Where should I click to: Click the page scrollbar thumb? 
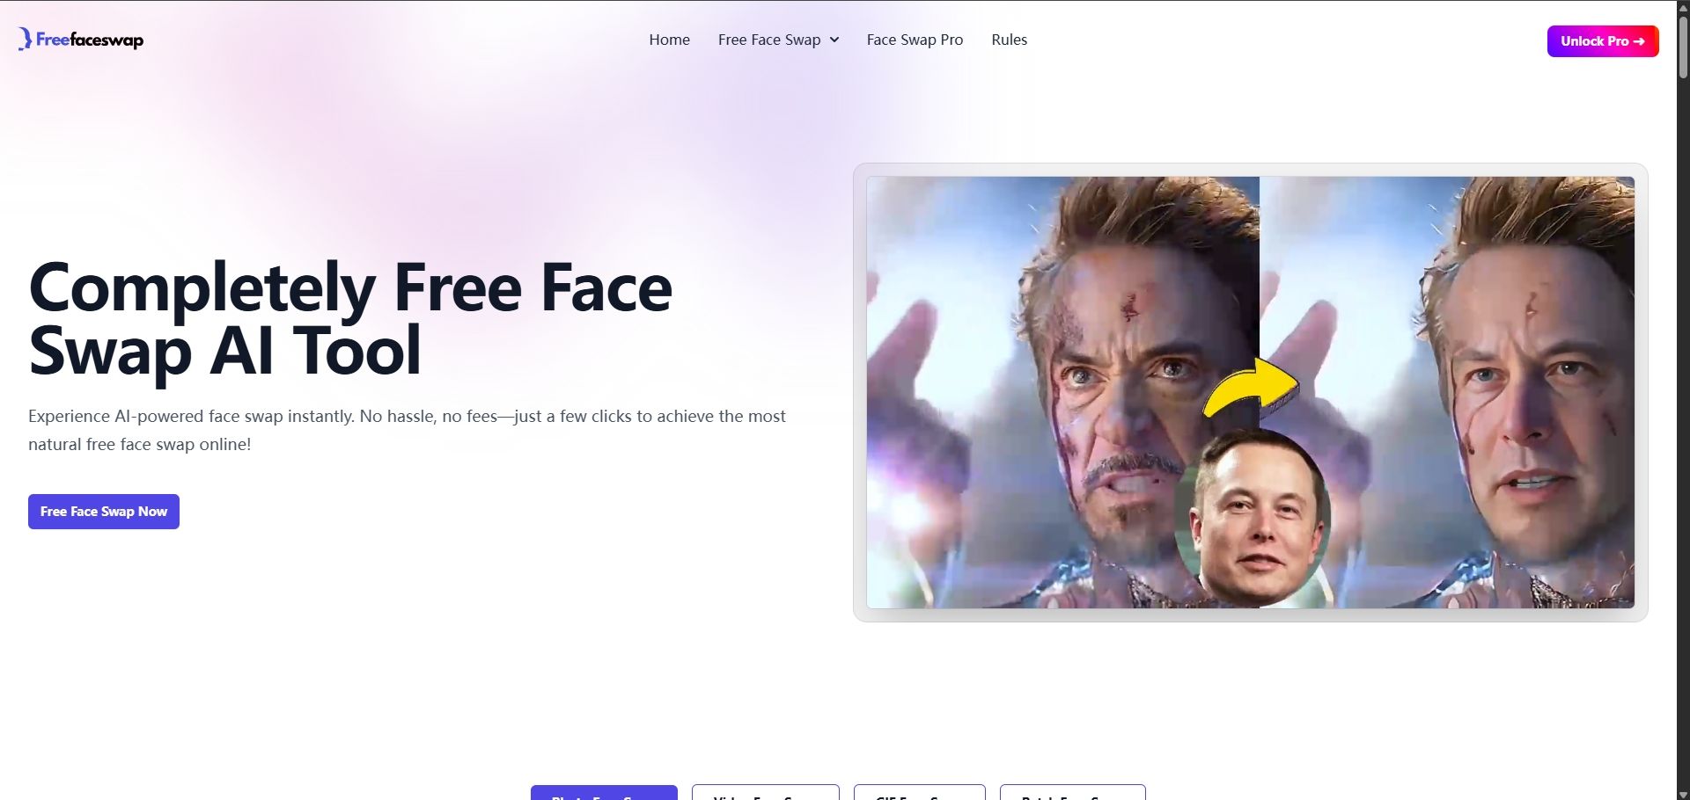pyautogui.click(x=1683, y=46)
